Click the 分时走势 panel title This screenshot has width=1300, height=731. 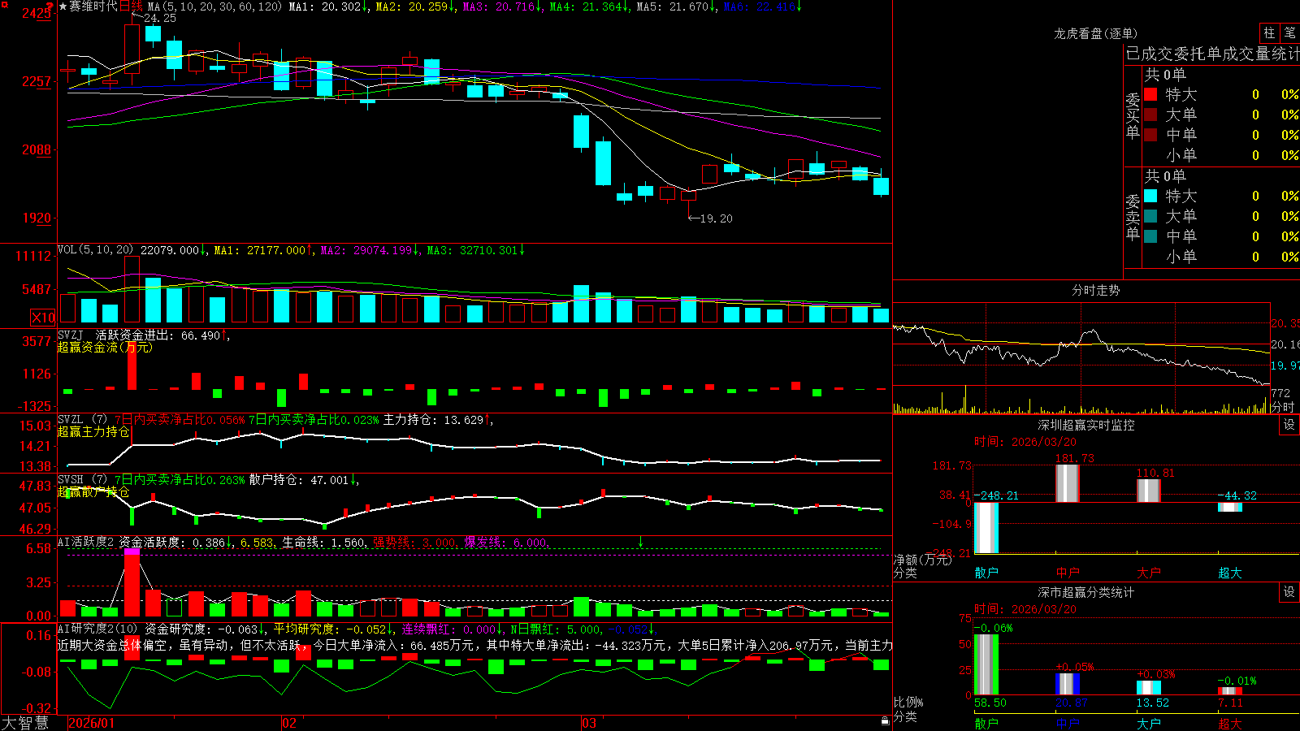point(1096,290)
